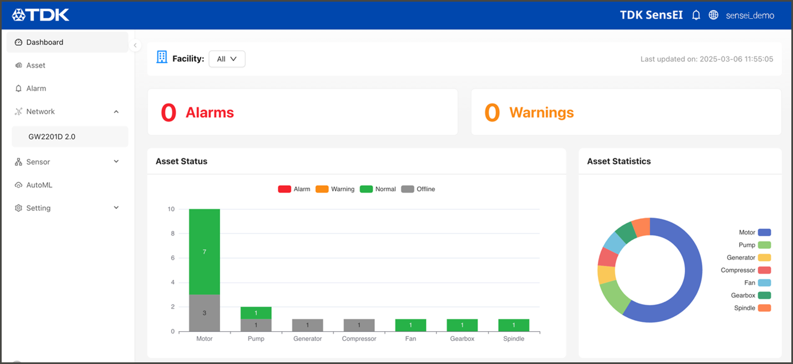The width and height of the screenshot is (793, 364).
Task: Toggle Compressor in Asset Statistics legend
Action: [746, 270]
